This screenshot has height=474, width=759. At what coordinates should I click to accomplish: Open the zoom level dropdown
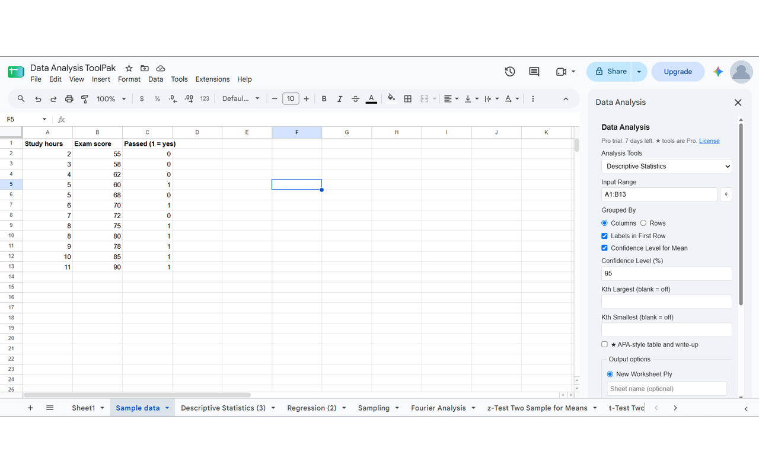coord(111,99)
